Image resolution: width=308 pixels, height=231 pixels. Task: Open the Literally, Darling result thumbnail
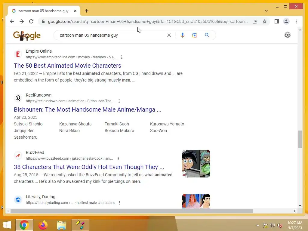pyautogui.click(x=196, y=201)
